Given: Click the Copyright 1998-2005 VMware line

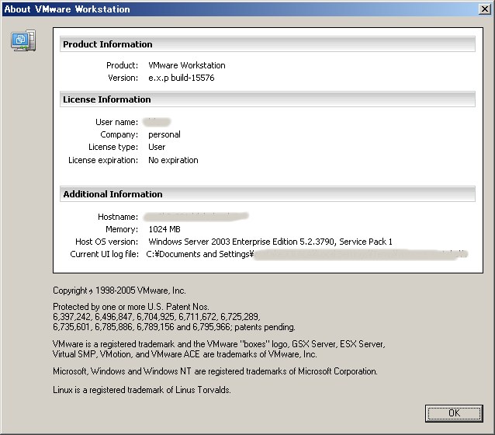Looking at the screenshot, I should point(119,291).
